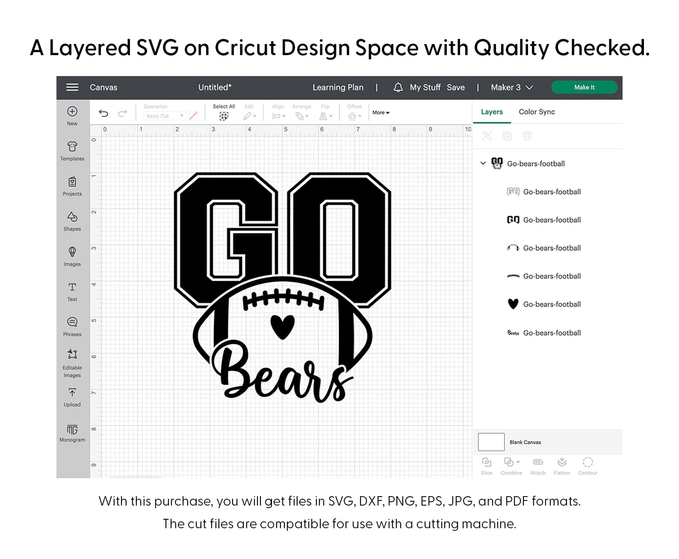Click the Make It button
The width and height of the screenshot is (679, 559).
584,87
